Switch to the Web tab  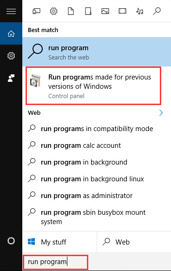(x=134, y=242)
